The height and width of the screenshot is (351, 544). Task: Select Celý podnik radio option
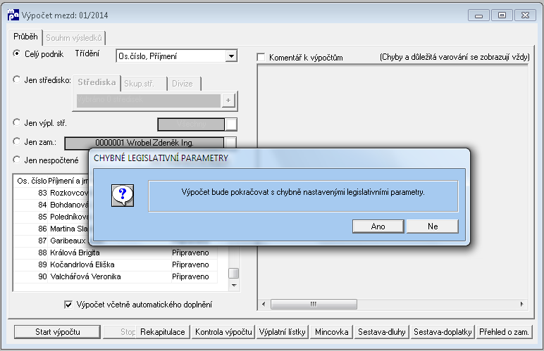tap(16, 53)
